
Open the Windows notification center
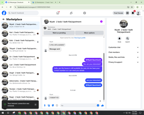point(140,113)
